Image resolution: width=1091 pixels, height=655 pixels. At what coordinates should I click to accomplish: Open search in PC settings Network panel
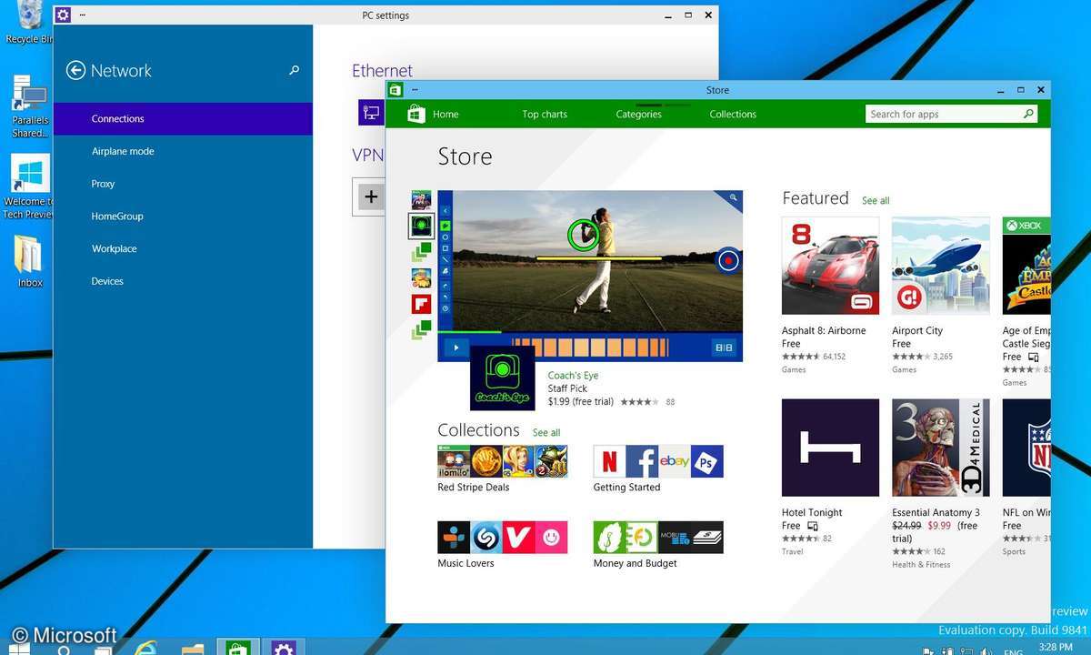pos(294,70)
